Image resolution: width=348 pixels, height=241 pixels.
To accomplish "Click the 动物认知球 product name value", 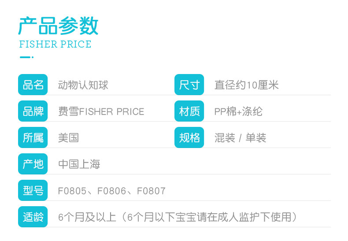I will click(x=83, y=85).
